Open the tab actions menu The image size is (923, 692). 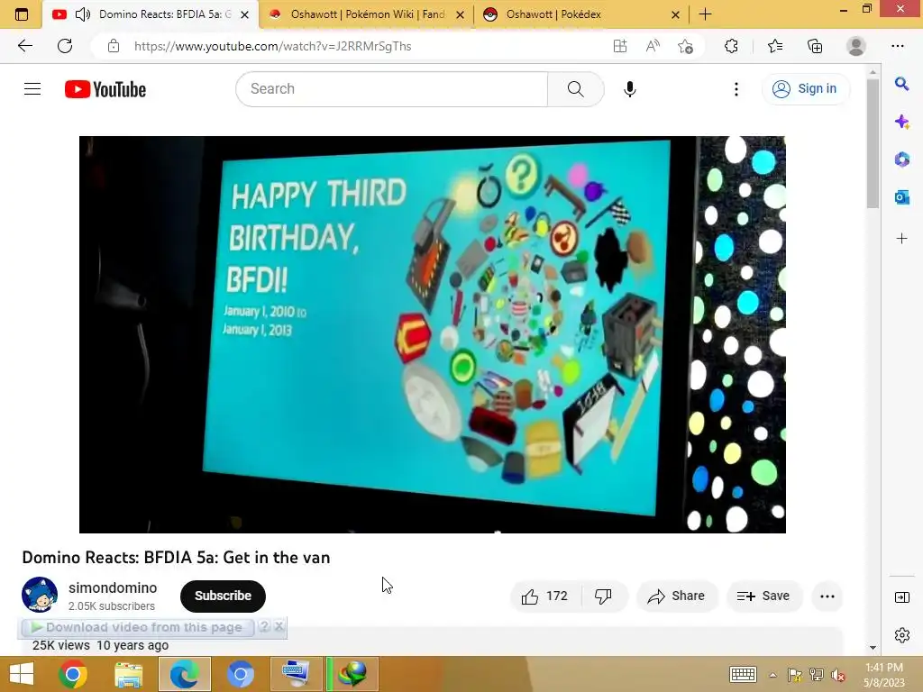pos(22,14)
